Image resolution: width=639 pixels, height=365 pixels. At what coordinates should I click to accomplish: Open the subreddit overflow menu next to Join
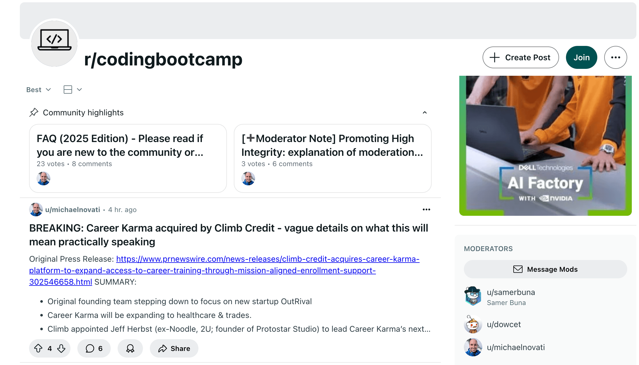pos(615,57)
